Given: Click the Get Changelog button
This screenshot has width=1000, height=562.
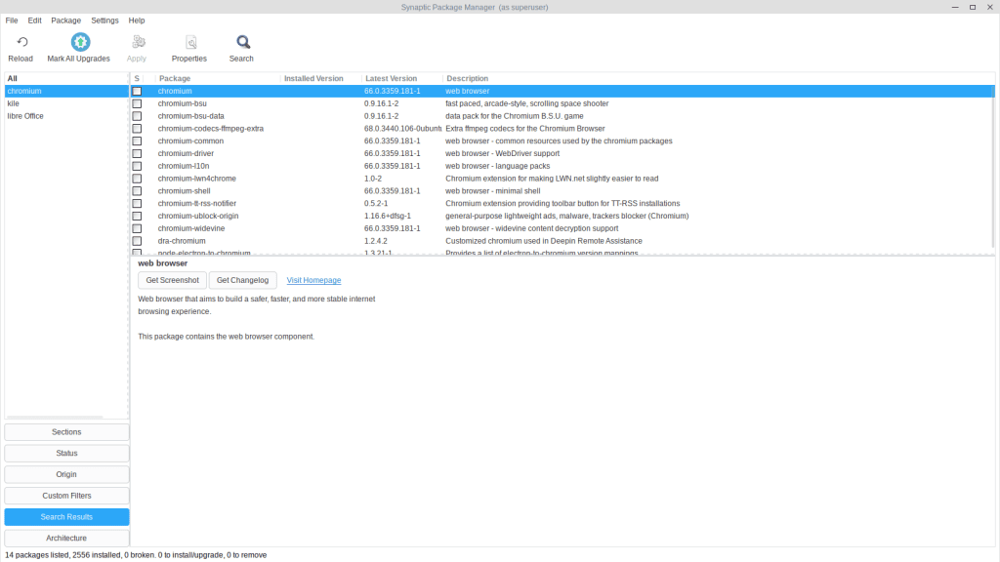Looking at the screenshot, I should [x=242, y=280].
